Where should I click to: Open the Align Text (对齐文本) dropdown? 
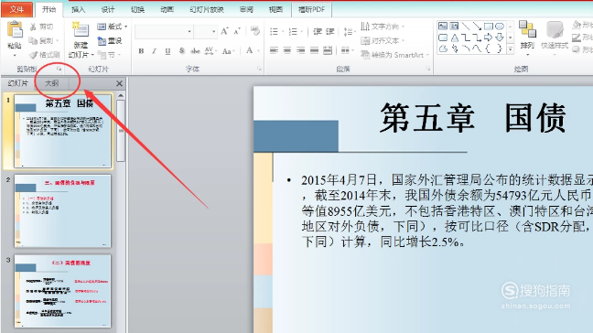pos(383,40)
